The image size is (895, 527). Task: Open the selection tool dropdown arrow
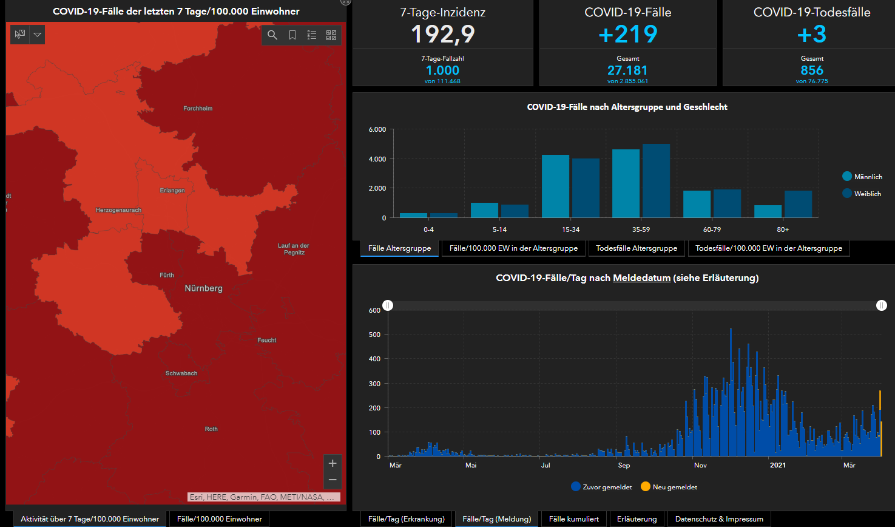point(38,35)
